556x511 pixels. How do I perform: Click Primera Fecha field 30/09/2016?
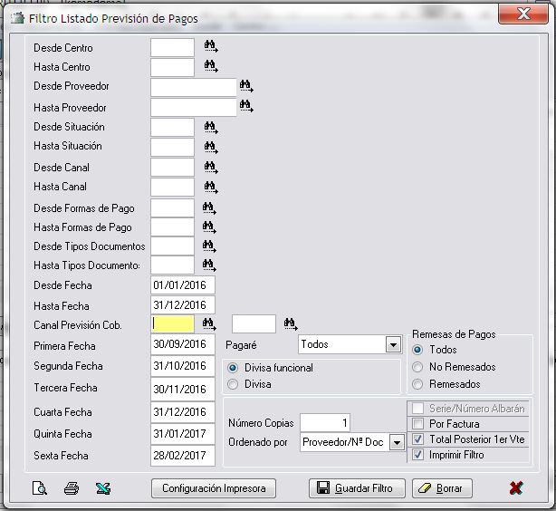coord(183,344)
